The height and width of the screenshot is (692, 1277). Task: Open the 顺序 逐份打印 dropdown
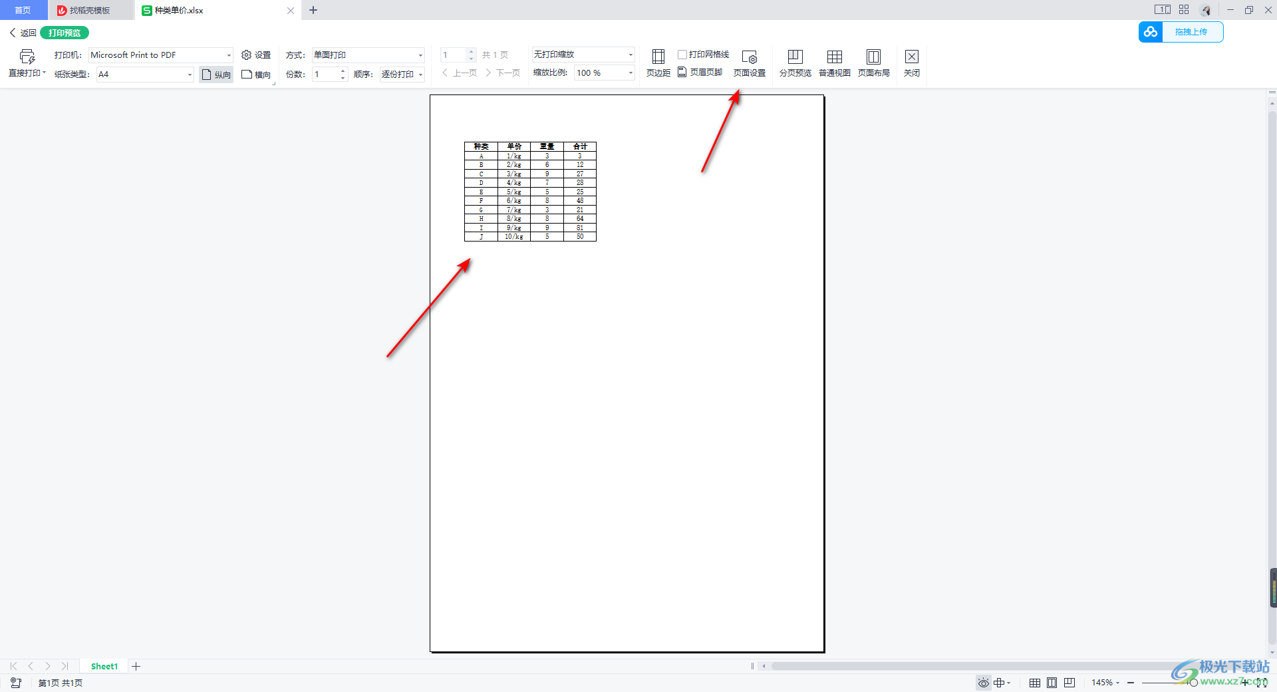(402, 75)
